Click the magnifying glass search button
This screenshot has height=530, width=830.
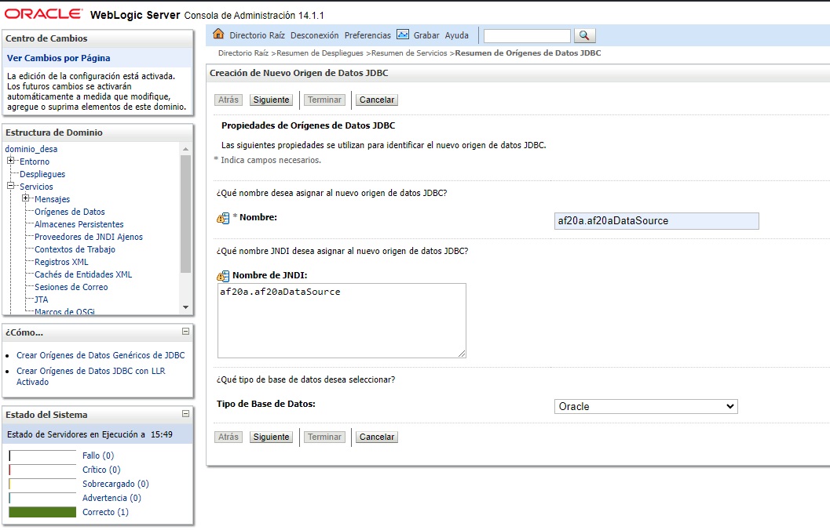click(584, 35)
